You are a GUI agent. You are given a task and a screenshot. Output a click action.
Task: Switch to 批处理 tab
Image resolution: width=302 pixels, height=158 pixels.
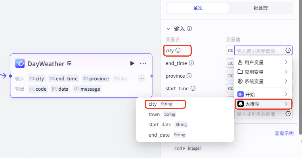pos(261,8)
